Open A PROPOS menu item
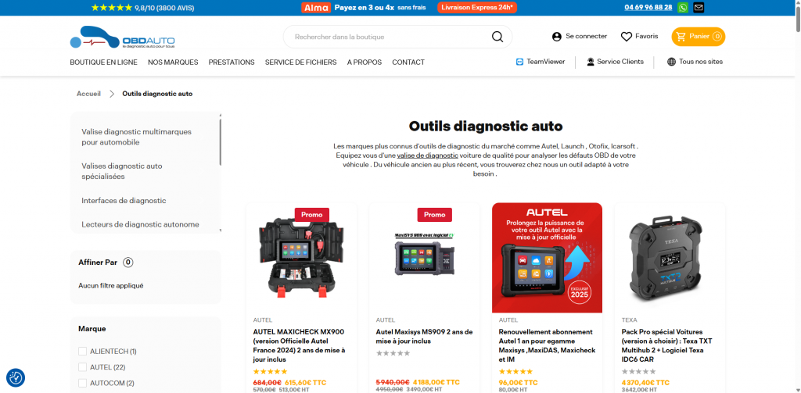 365,63
